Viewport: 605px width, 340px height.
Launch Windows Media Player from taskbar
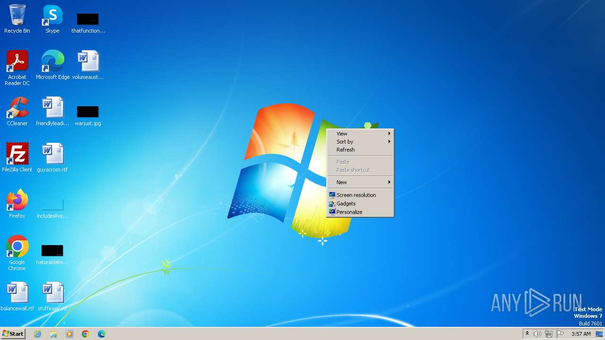click(69, 334)
